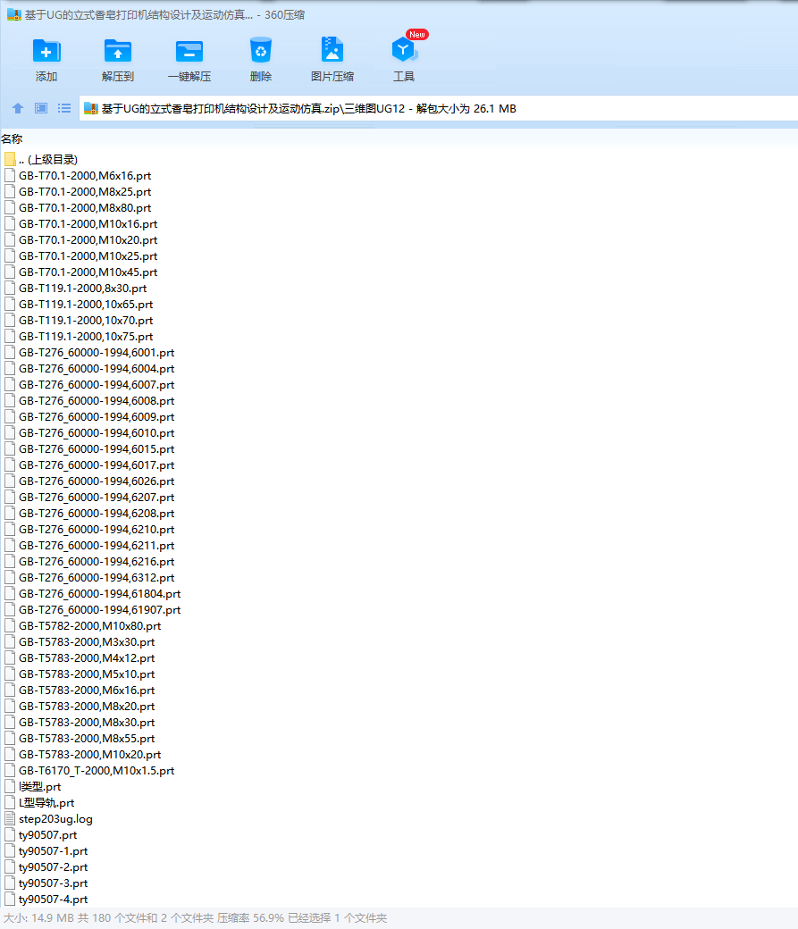Select file GB-T5783-2000,M3x30.prt
798x929 pixels.
(87, 642)
